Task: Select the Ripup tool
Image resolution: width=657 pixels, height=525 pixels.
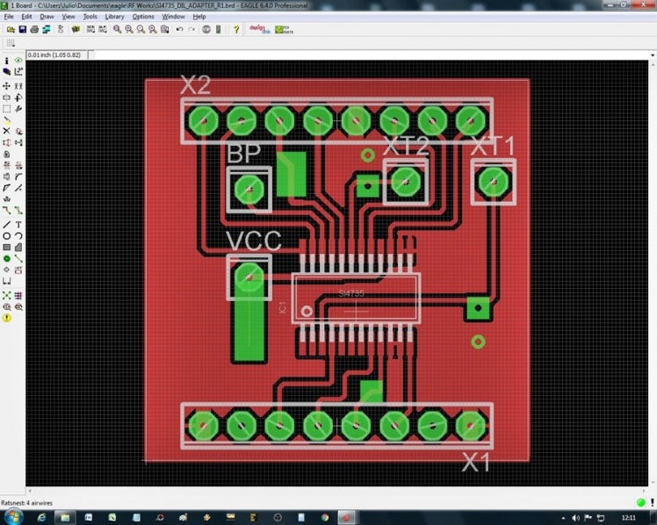Action: [18, 211]
